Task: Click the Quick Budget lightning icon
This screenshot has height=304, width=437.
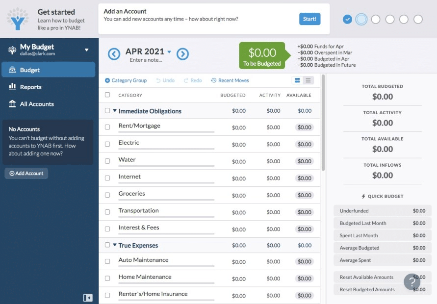Action: point(363,196)
